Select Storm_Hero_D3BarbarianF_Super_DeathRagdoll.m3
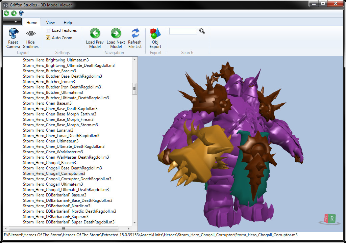Viewport: 346px width, 243px height. click(69, 222)
